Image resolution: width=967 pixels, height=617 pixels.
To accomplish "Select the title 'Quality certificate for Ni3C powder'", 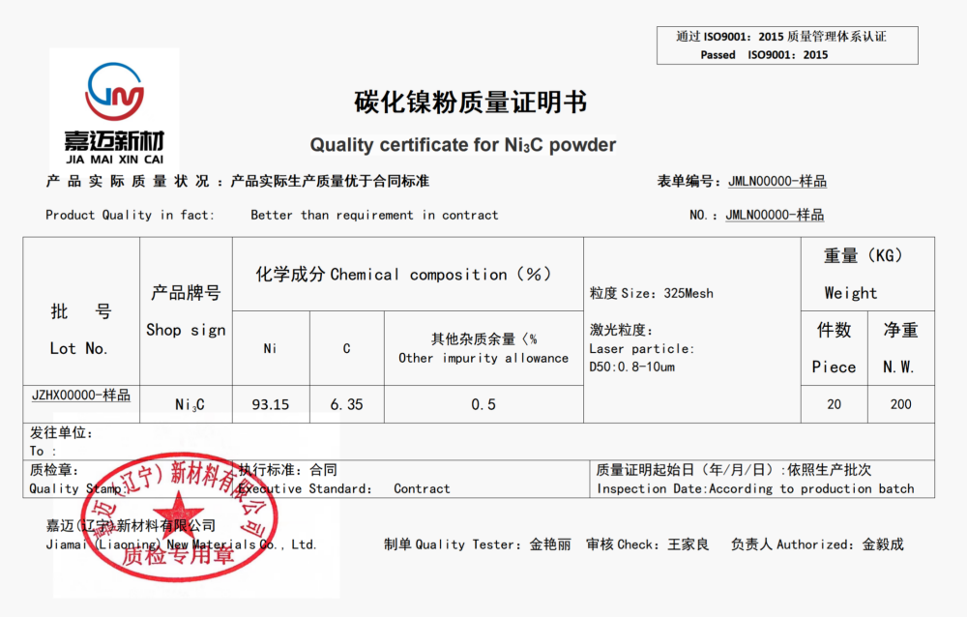I will click(x=462, y=145).
